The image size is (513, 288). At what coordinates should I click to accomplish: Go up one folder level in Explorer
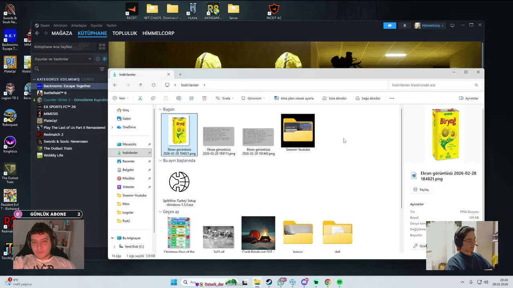[x=140, y=85]
